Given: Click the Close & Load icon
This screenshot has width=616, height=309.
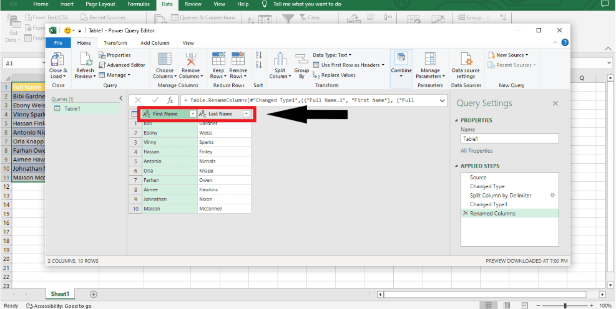Looking at the screenshot, I should [x=58, y=60].
